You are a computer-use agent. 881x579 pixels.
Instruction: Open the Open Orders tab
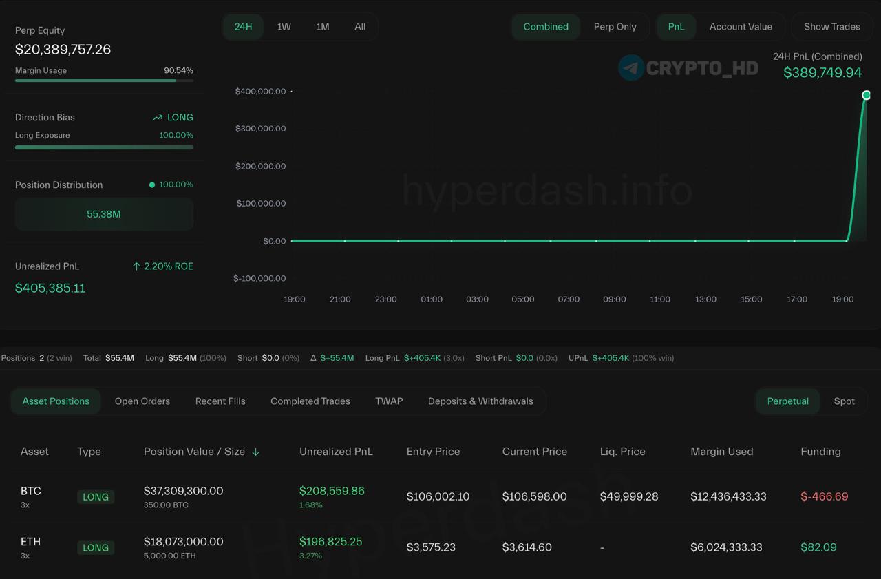tap(142, 401)
